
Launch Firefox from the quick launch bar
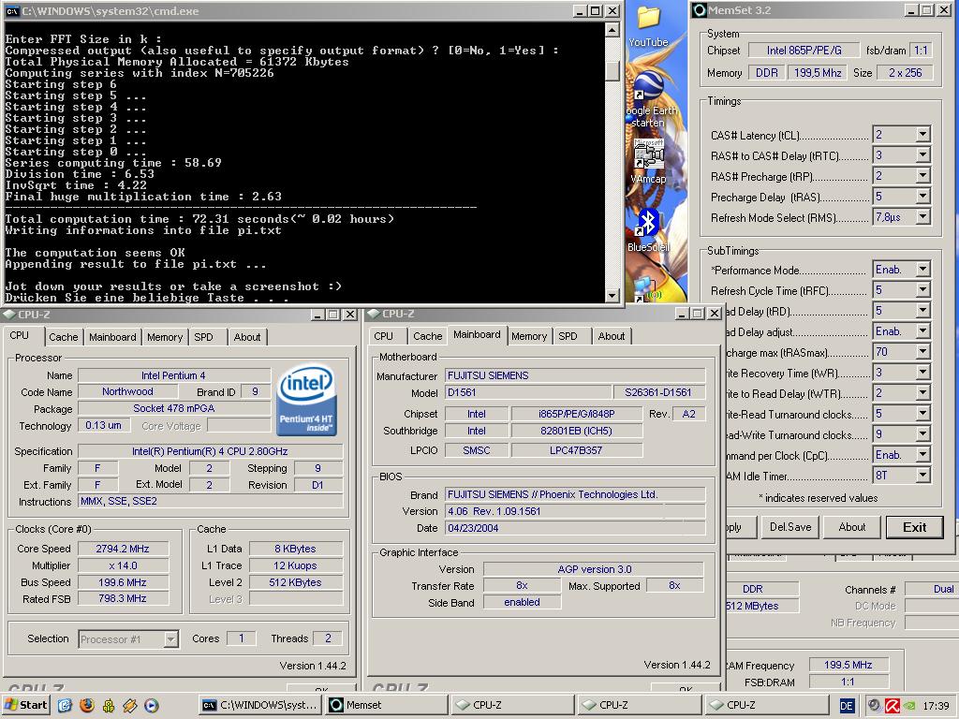(87, 705)
